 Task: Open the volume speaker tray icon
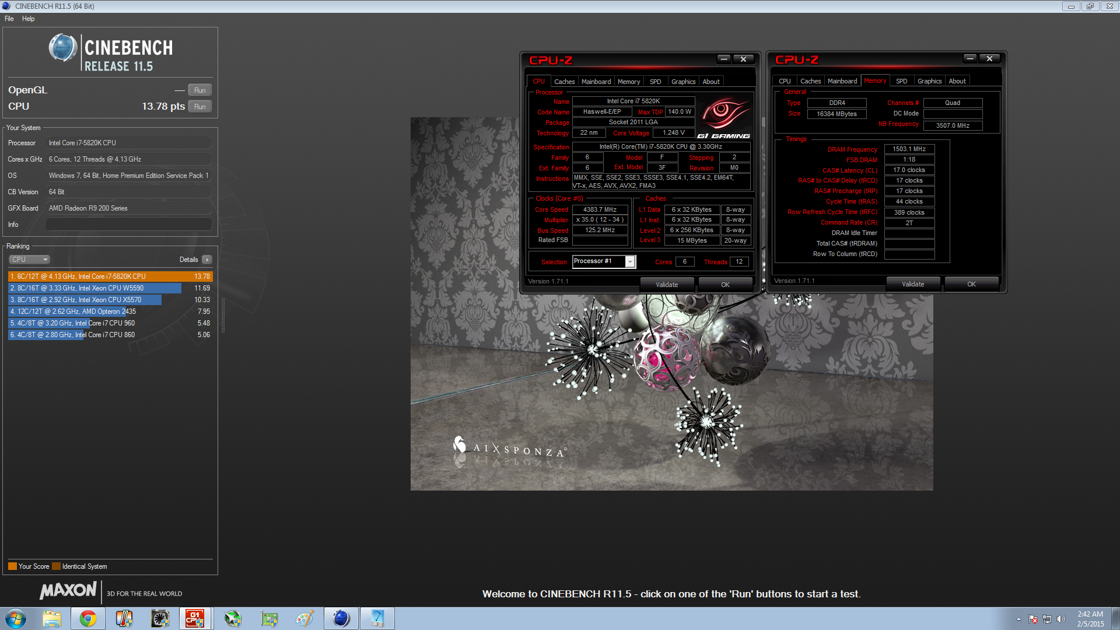pos(1061,619)
